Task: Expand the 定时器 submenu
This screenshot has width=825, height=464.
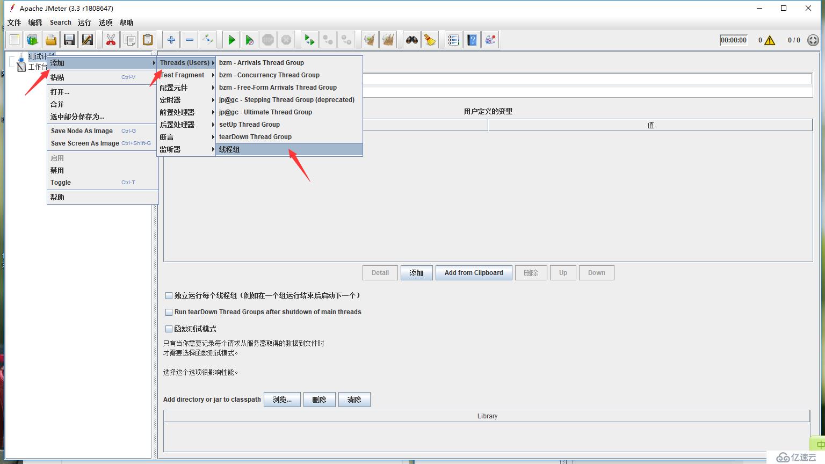Action: coord(186,100)
